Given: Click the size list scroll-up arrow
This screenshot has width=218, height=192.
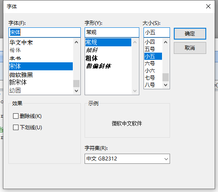Looking at the screenshot, I should [x=165, y=42].
